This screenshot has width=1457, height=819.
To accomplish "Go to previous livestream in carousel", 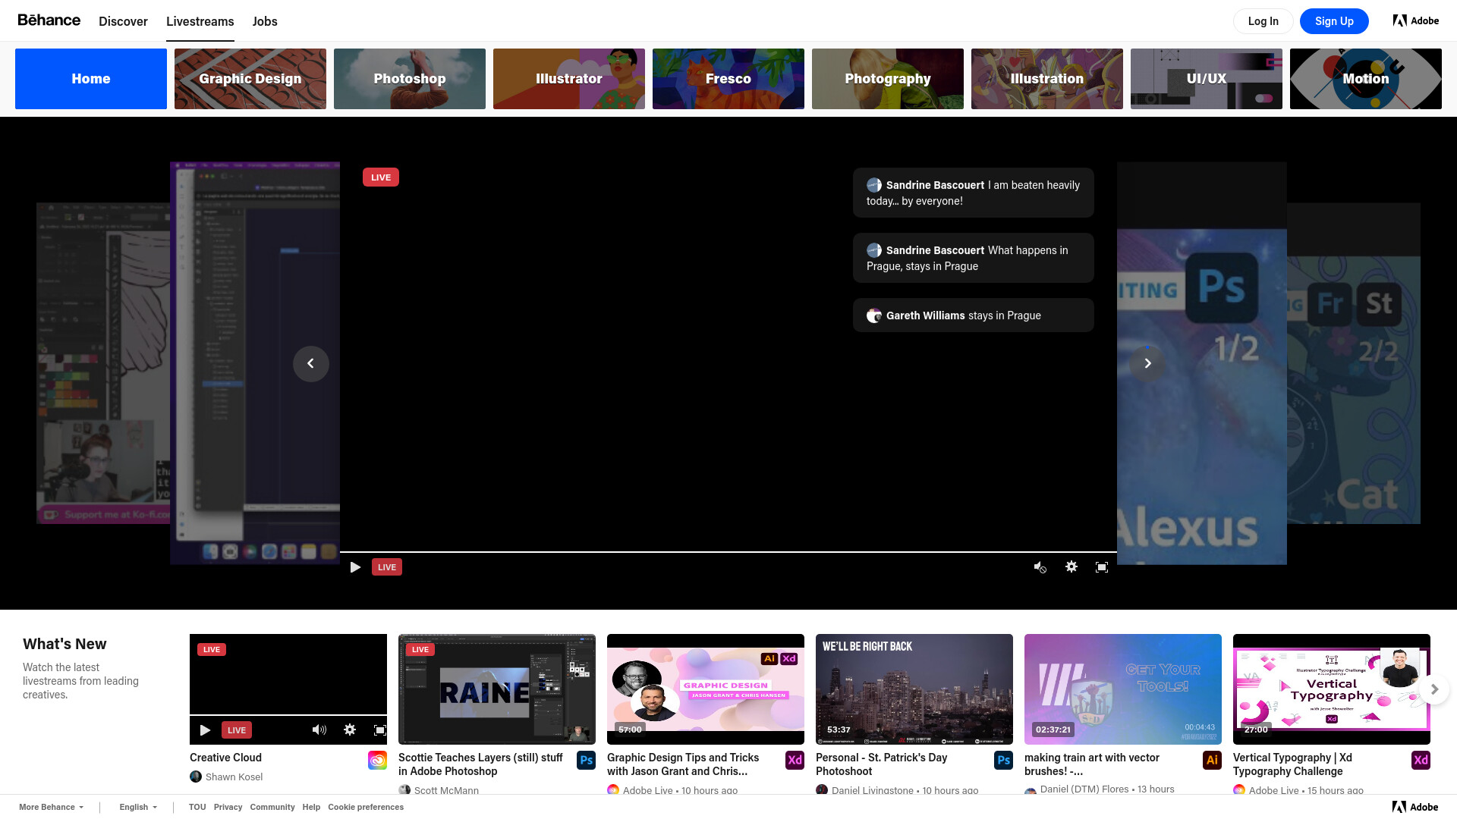I will coord(311,363).
